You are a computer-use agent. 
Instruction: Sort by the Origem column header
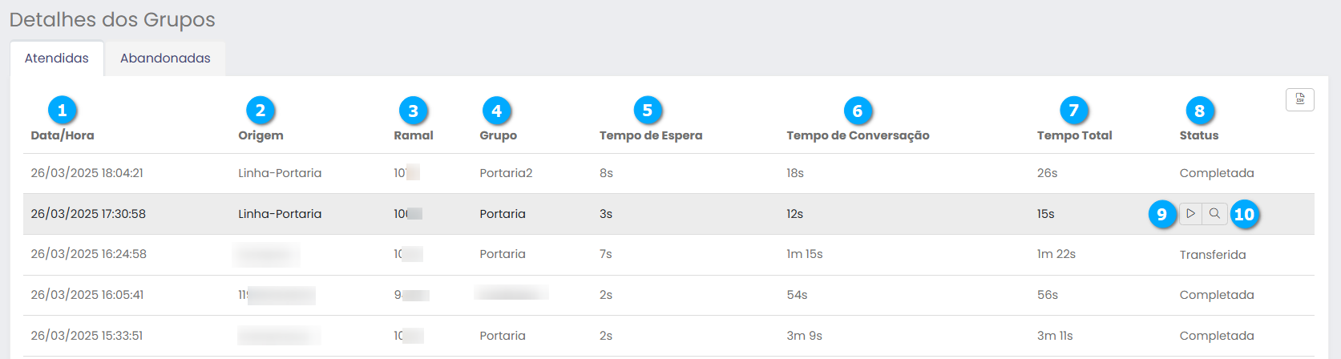coord(261,135)
